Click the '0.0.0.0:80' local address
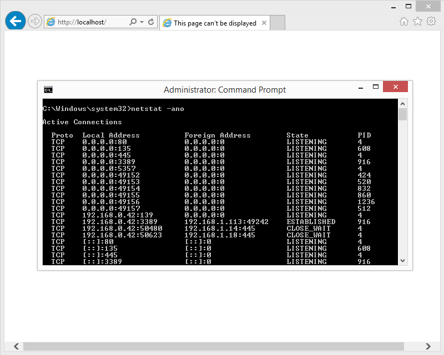444x355 pixels. coord(104,142)
